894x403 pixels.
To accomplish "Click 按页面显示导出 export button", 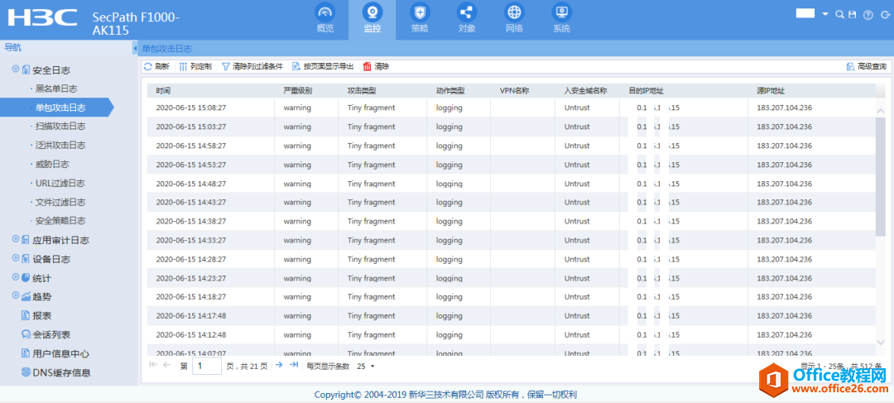I will [x=323, y=67].
